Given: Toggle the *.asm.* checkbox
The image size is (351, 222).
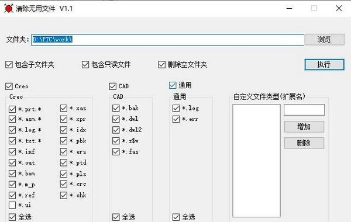Looking at the screenshot, I should [12, 119].
